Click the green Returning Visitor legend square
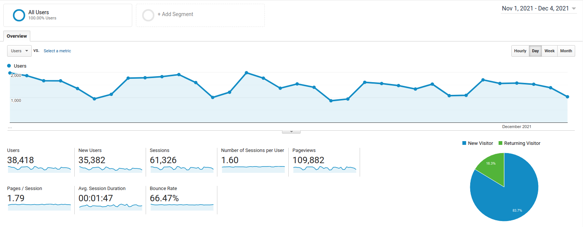 coord(500,143)
